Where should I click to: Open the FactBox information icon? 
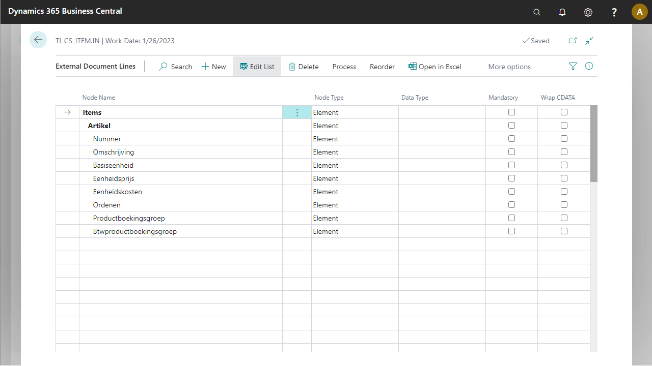pos(589,66)
